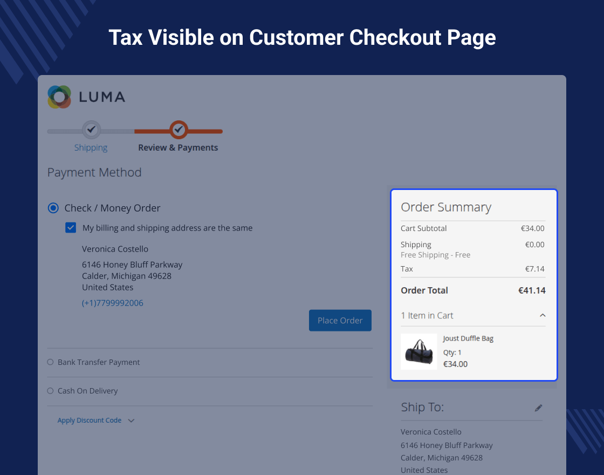Click the Joust Duffle Bag thumbnail image
The image size is (604, 475).
(x=418, y=351)
